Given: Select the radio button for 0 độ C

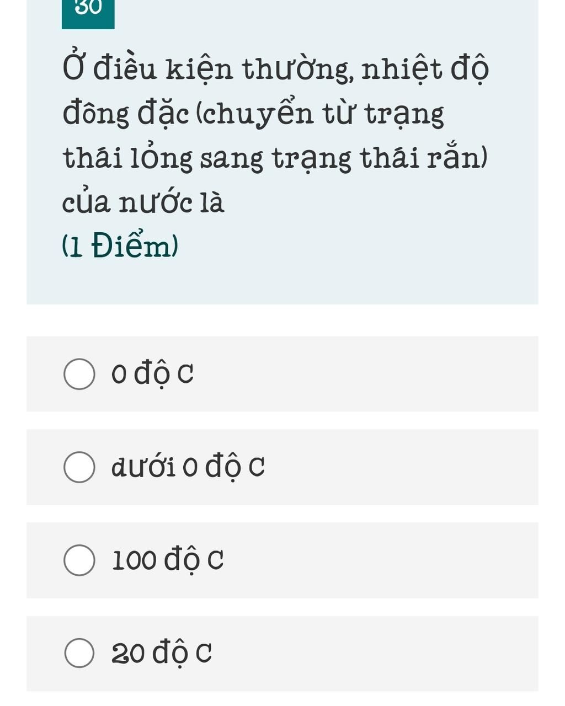Looking at the screenshot, I should click(x=79, y=374).
